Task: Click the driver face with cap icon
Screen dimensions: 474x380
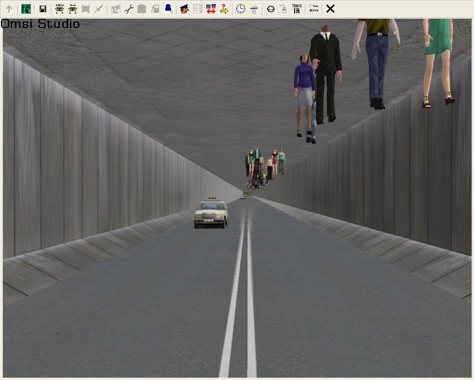Action: pyautogui.click(x=184, y=8)
